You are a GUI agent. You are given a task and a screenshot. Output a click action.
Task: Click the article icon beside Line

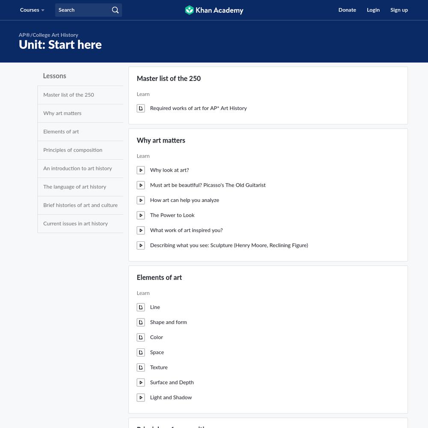[x=141, y=307]
